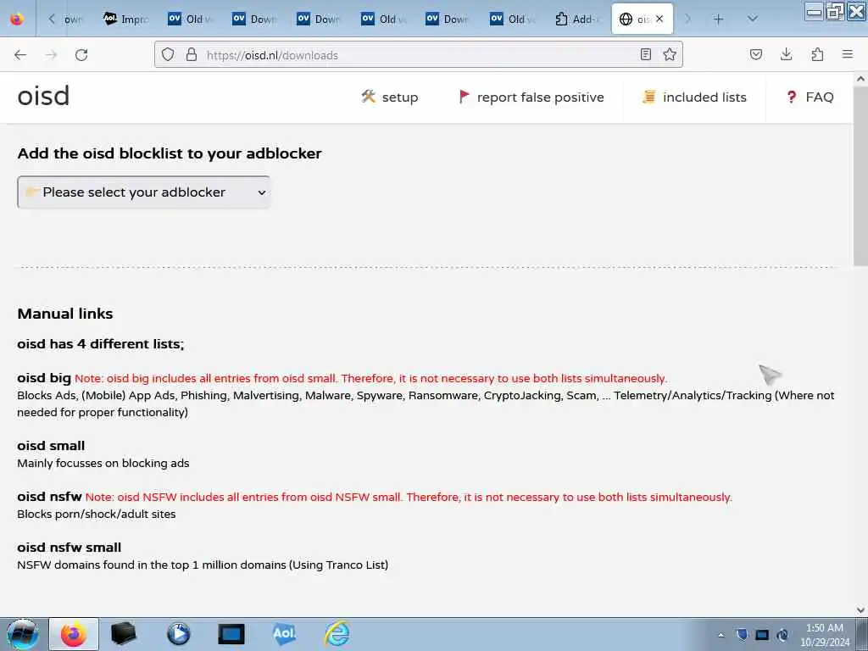Switch to the Aol Impro tab
The image size is (868, 651).
tap(126, 19)
